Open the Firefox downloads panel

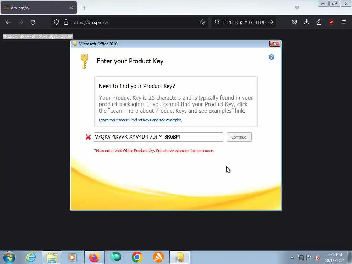(x=306, y=22)
